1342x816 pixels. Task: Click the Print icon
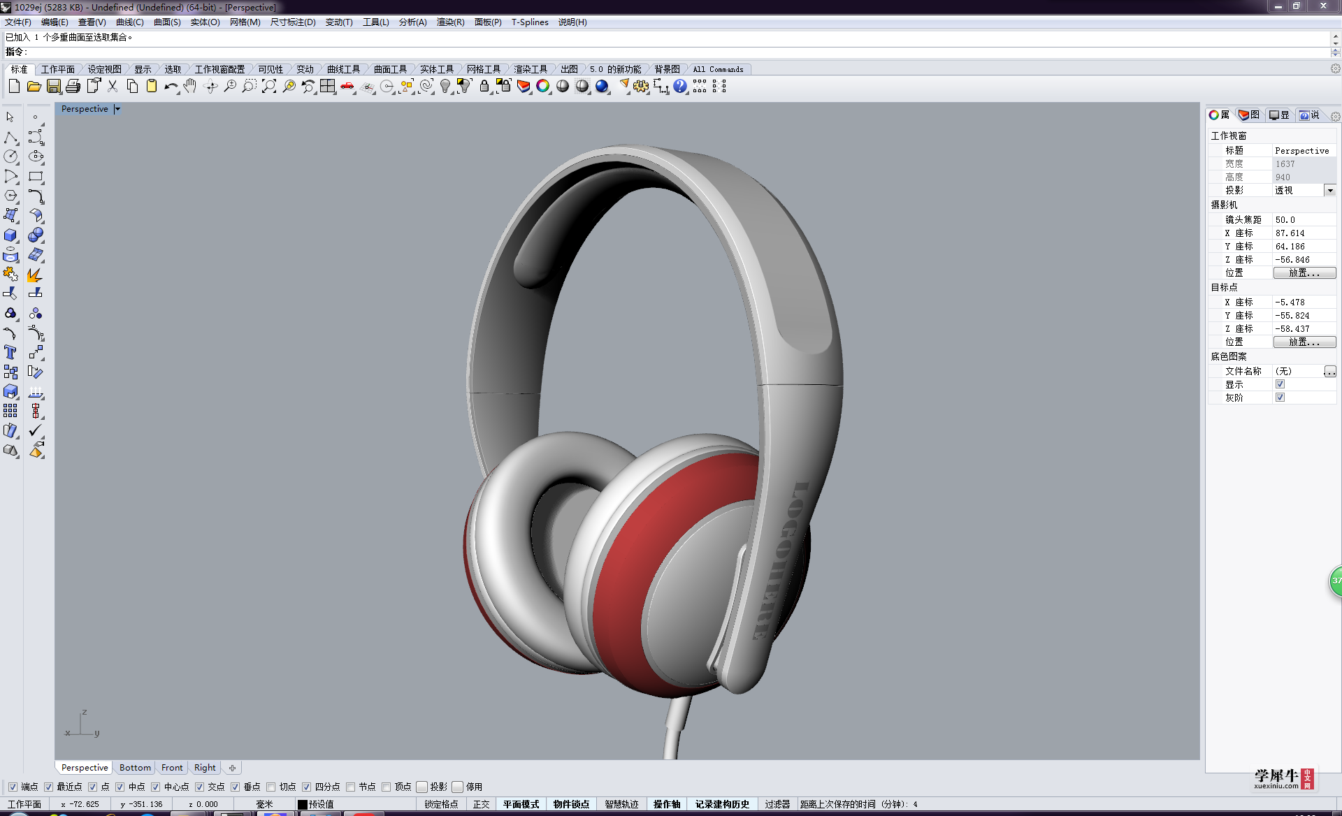click(x=73, y=86)
